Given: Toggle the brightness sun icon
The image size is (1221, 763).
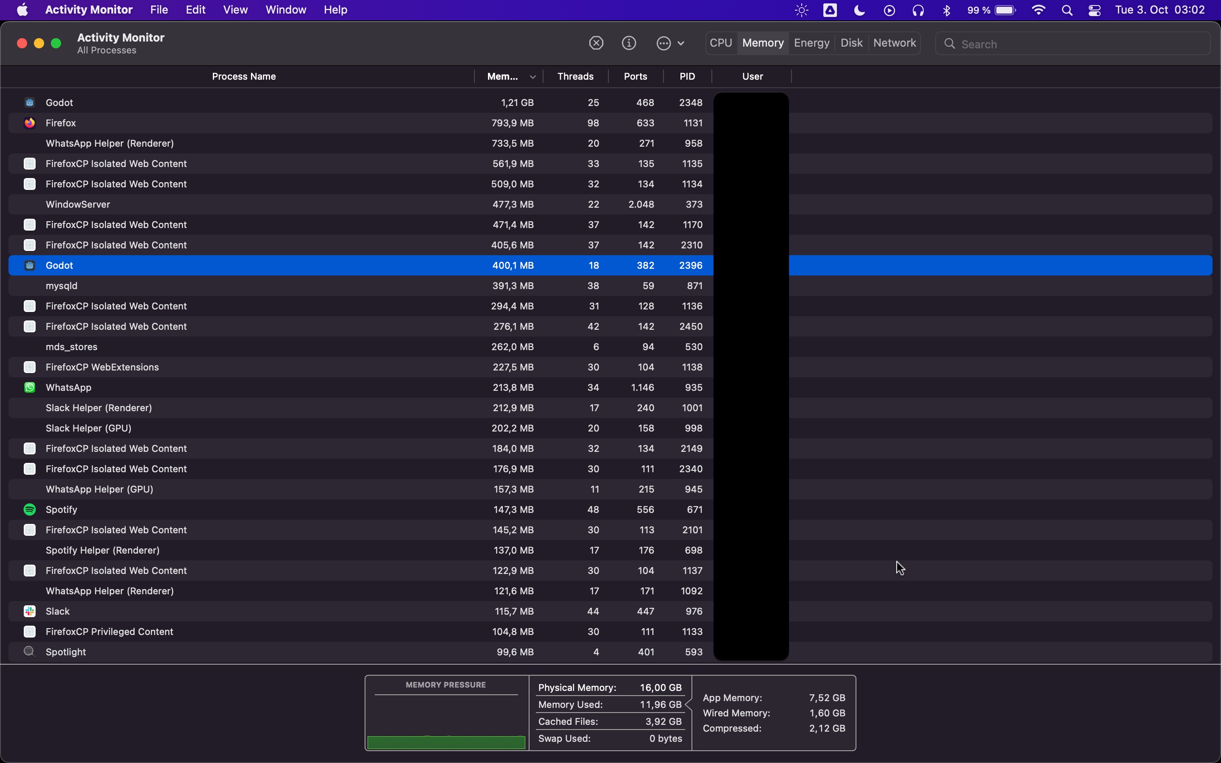Looking at the screenshot, I should [801, 10].
